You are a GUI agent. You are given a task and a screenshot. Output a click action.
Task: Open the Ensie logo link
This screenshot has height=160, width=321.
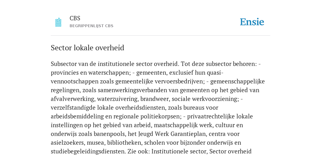[x=252, y=22]
